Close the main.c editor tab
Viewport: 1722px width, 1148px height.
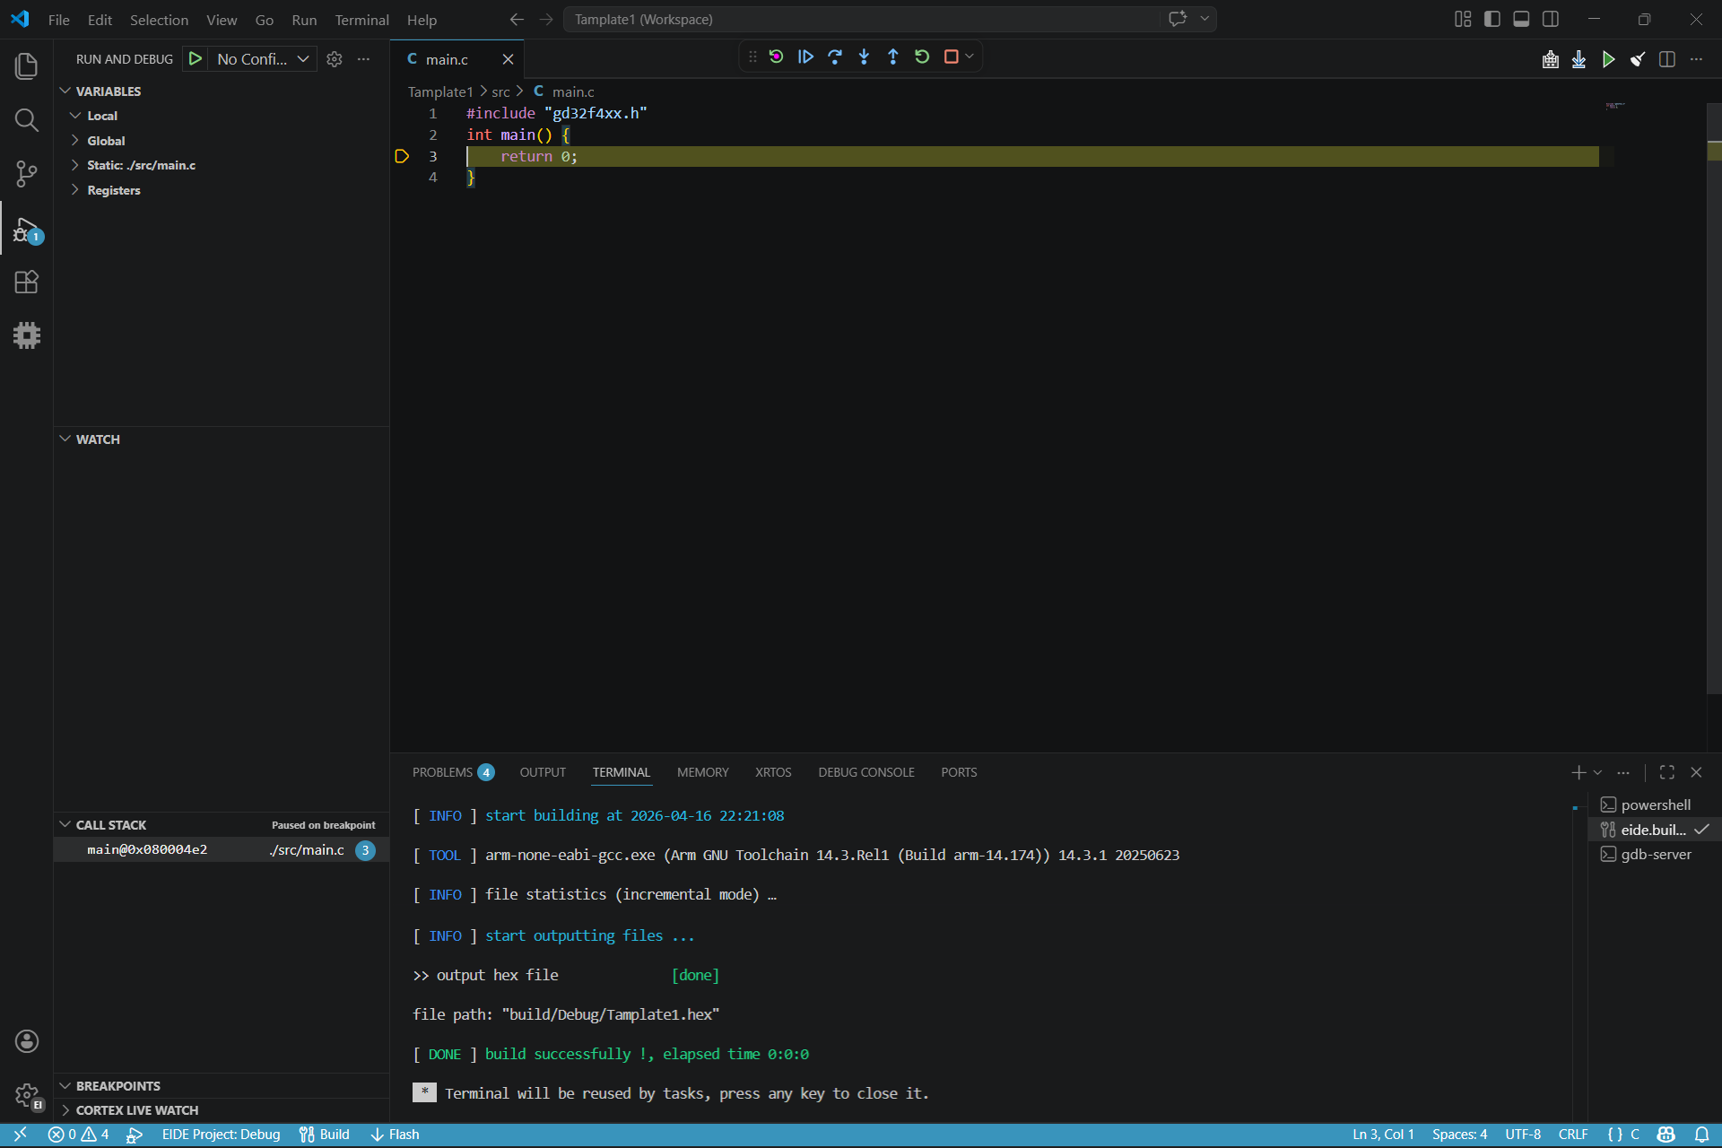(508, 59)
